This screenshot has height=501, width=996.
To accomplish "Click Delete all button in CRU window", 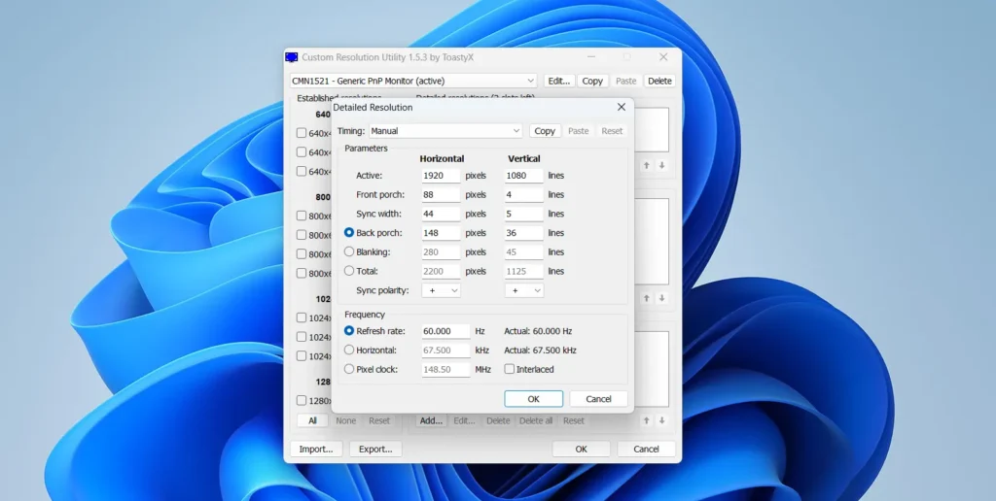I will (x=536, y=420).
